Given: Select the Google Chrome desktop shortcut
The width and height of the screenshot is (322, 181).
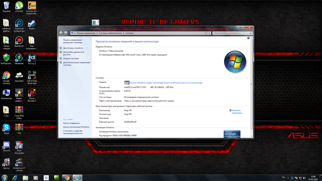Looking at the screenshot, I should (6, 78).
